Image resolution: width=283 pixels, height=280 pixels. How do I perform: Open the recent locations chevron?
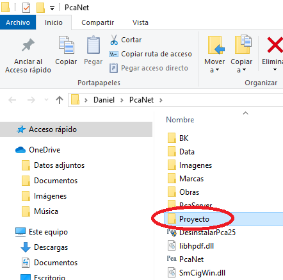(46, 100)
